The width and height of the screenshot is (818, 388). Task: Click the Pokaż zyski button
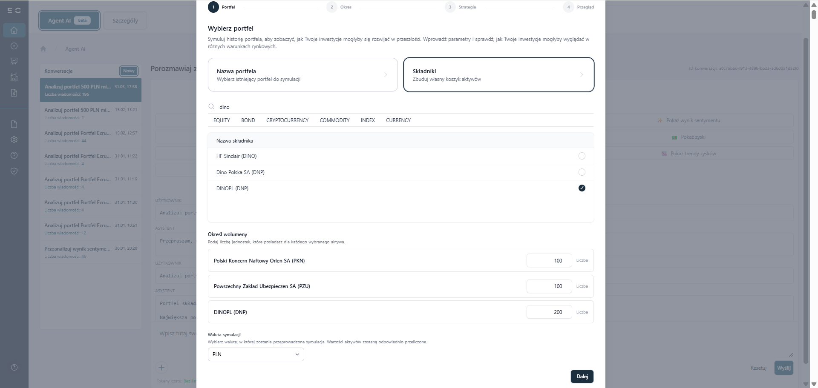tap(688, 137)
